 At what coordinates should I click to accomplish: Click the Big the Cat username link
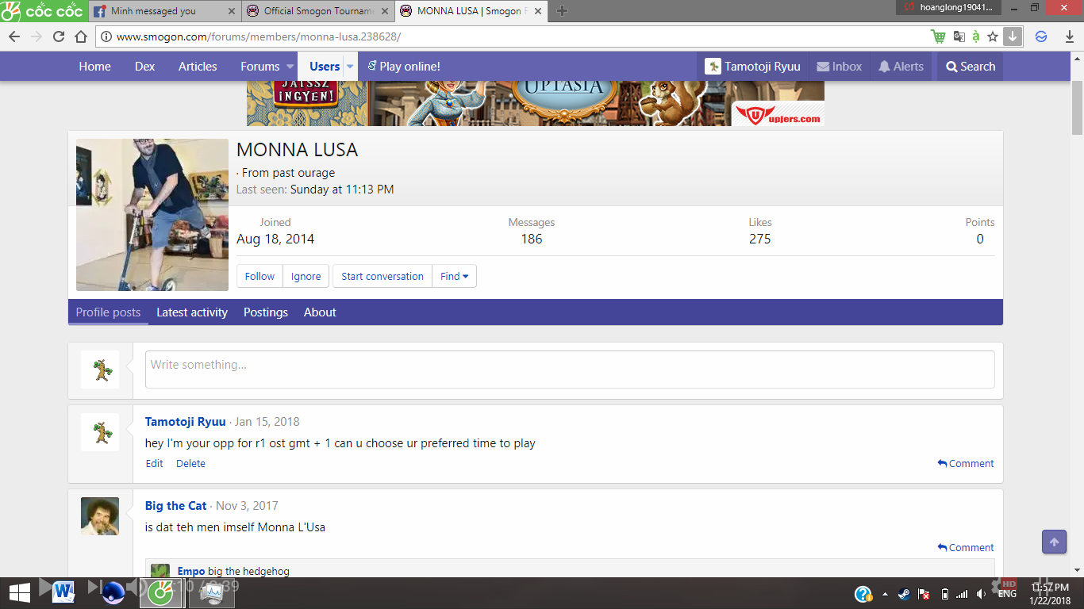point(175,506)
